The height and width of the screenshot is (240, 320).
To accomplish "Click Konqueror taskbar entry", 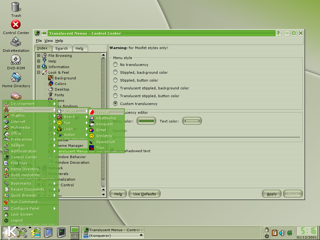I will point(113,236).
